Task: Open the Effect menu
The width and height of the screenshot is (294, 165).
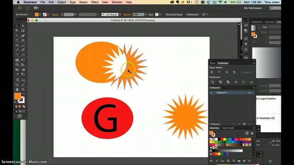Action: point(95,2)
